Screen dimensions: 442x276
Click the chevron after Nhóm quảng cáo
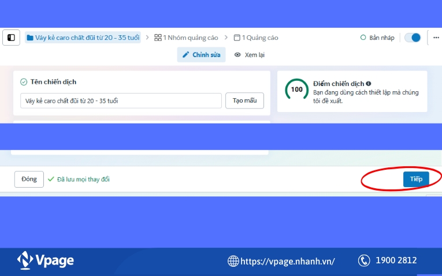click(226, 38)
